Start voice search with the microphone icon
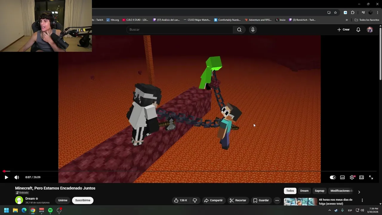Image resolution: width=382 pixels, height=215 pixels. click(x=253, y=30)
